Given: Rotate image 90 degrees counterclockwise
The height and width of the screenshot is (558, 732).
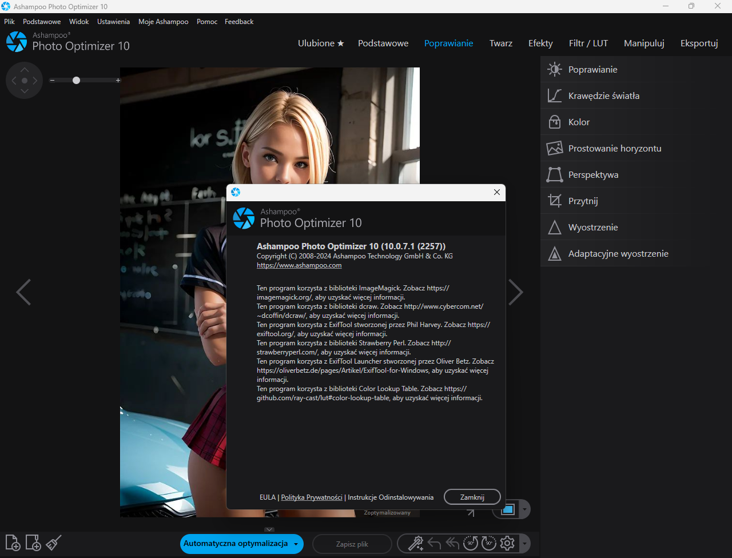Looking at the screenshot, I should pyautogui.click(x=471, y=543).
